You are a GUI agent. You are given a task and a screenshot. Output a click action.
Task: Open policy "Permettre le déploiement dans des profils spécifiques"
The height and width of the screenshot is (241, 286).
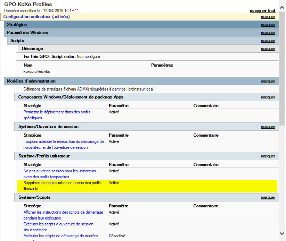[57, 112]
